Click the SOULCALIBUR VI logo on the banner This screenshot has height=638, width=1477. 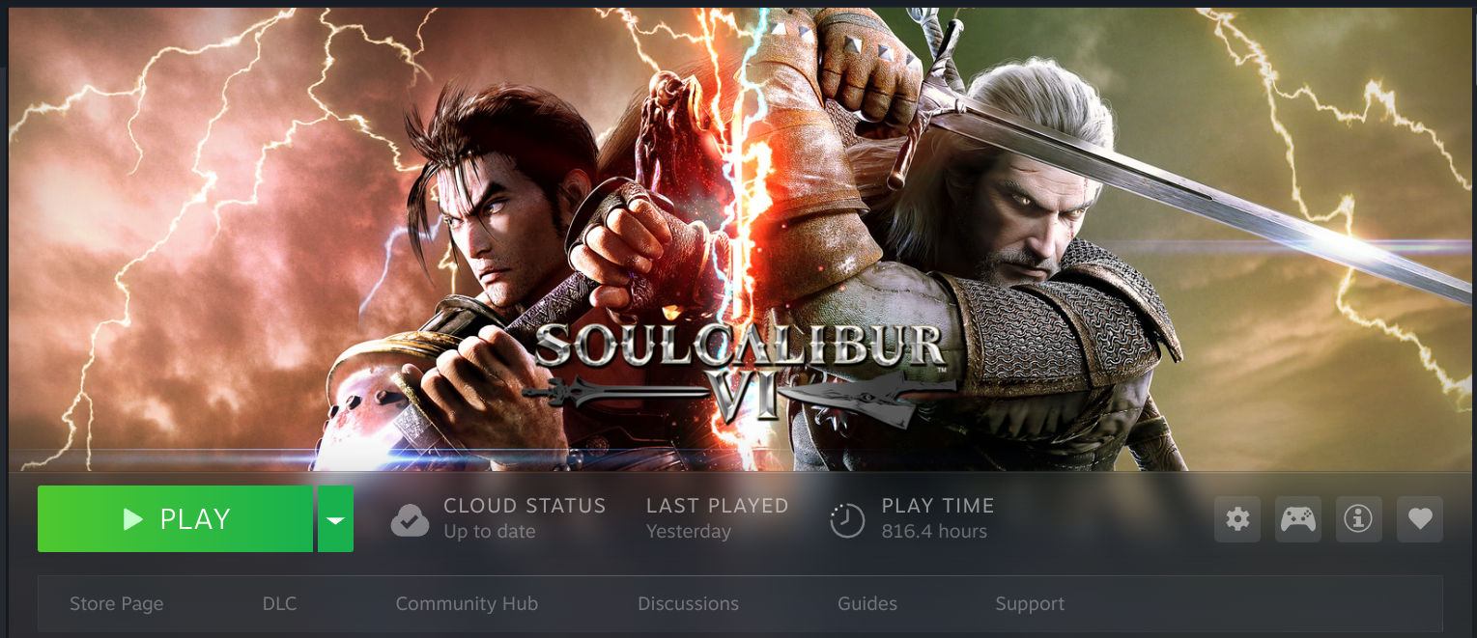[x=739, y=372]
